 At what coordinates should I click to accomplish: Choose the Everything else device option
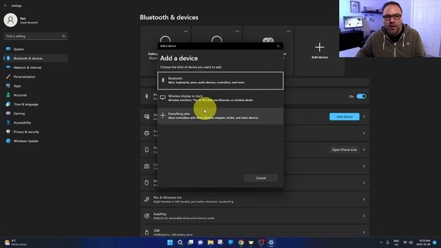(x=220, y=116)
